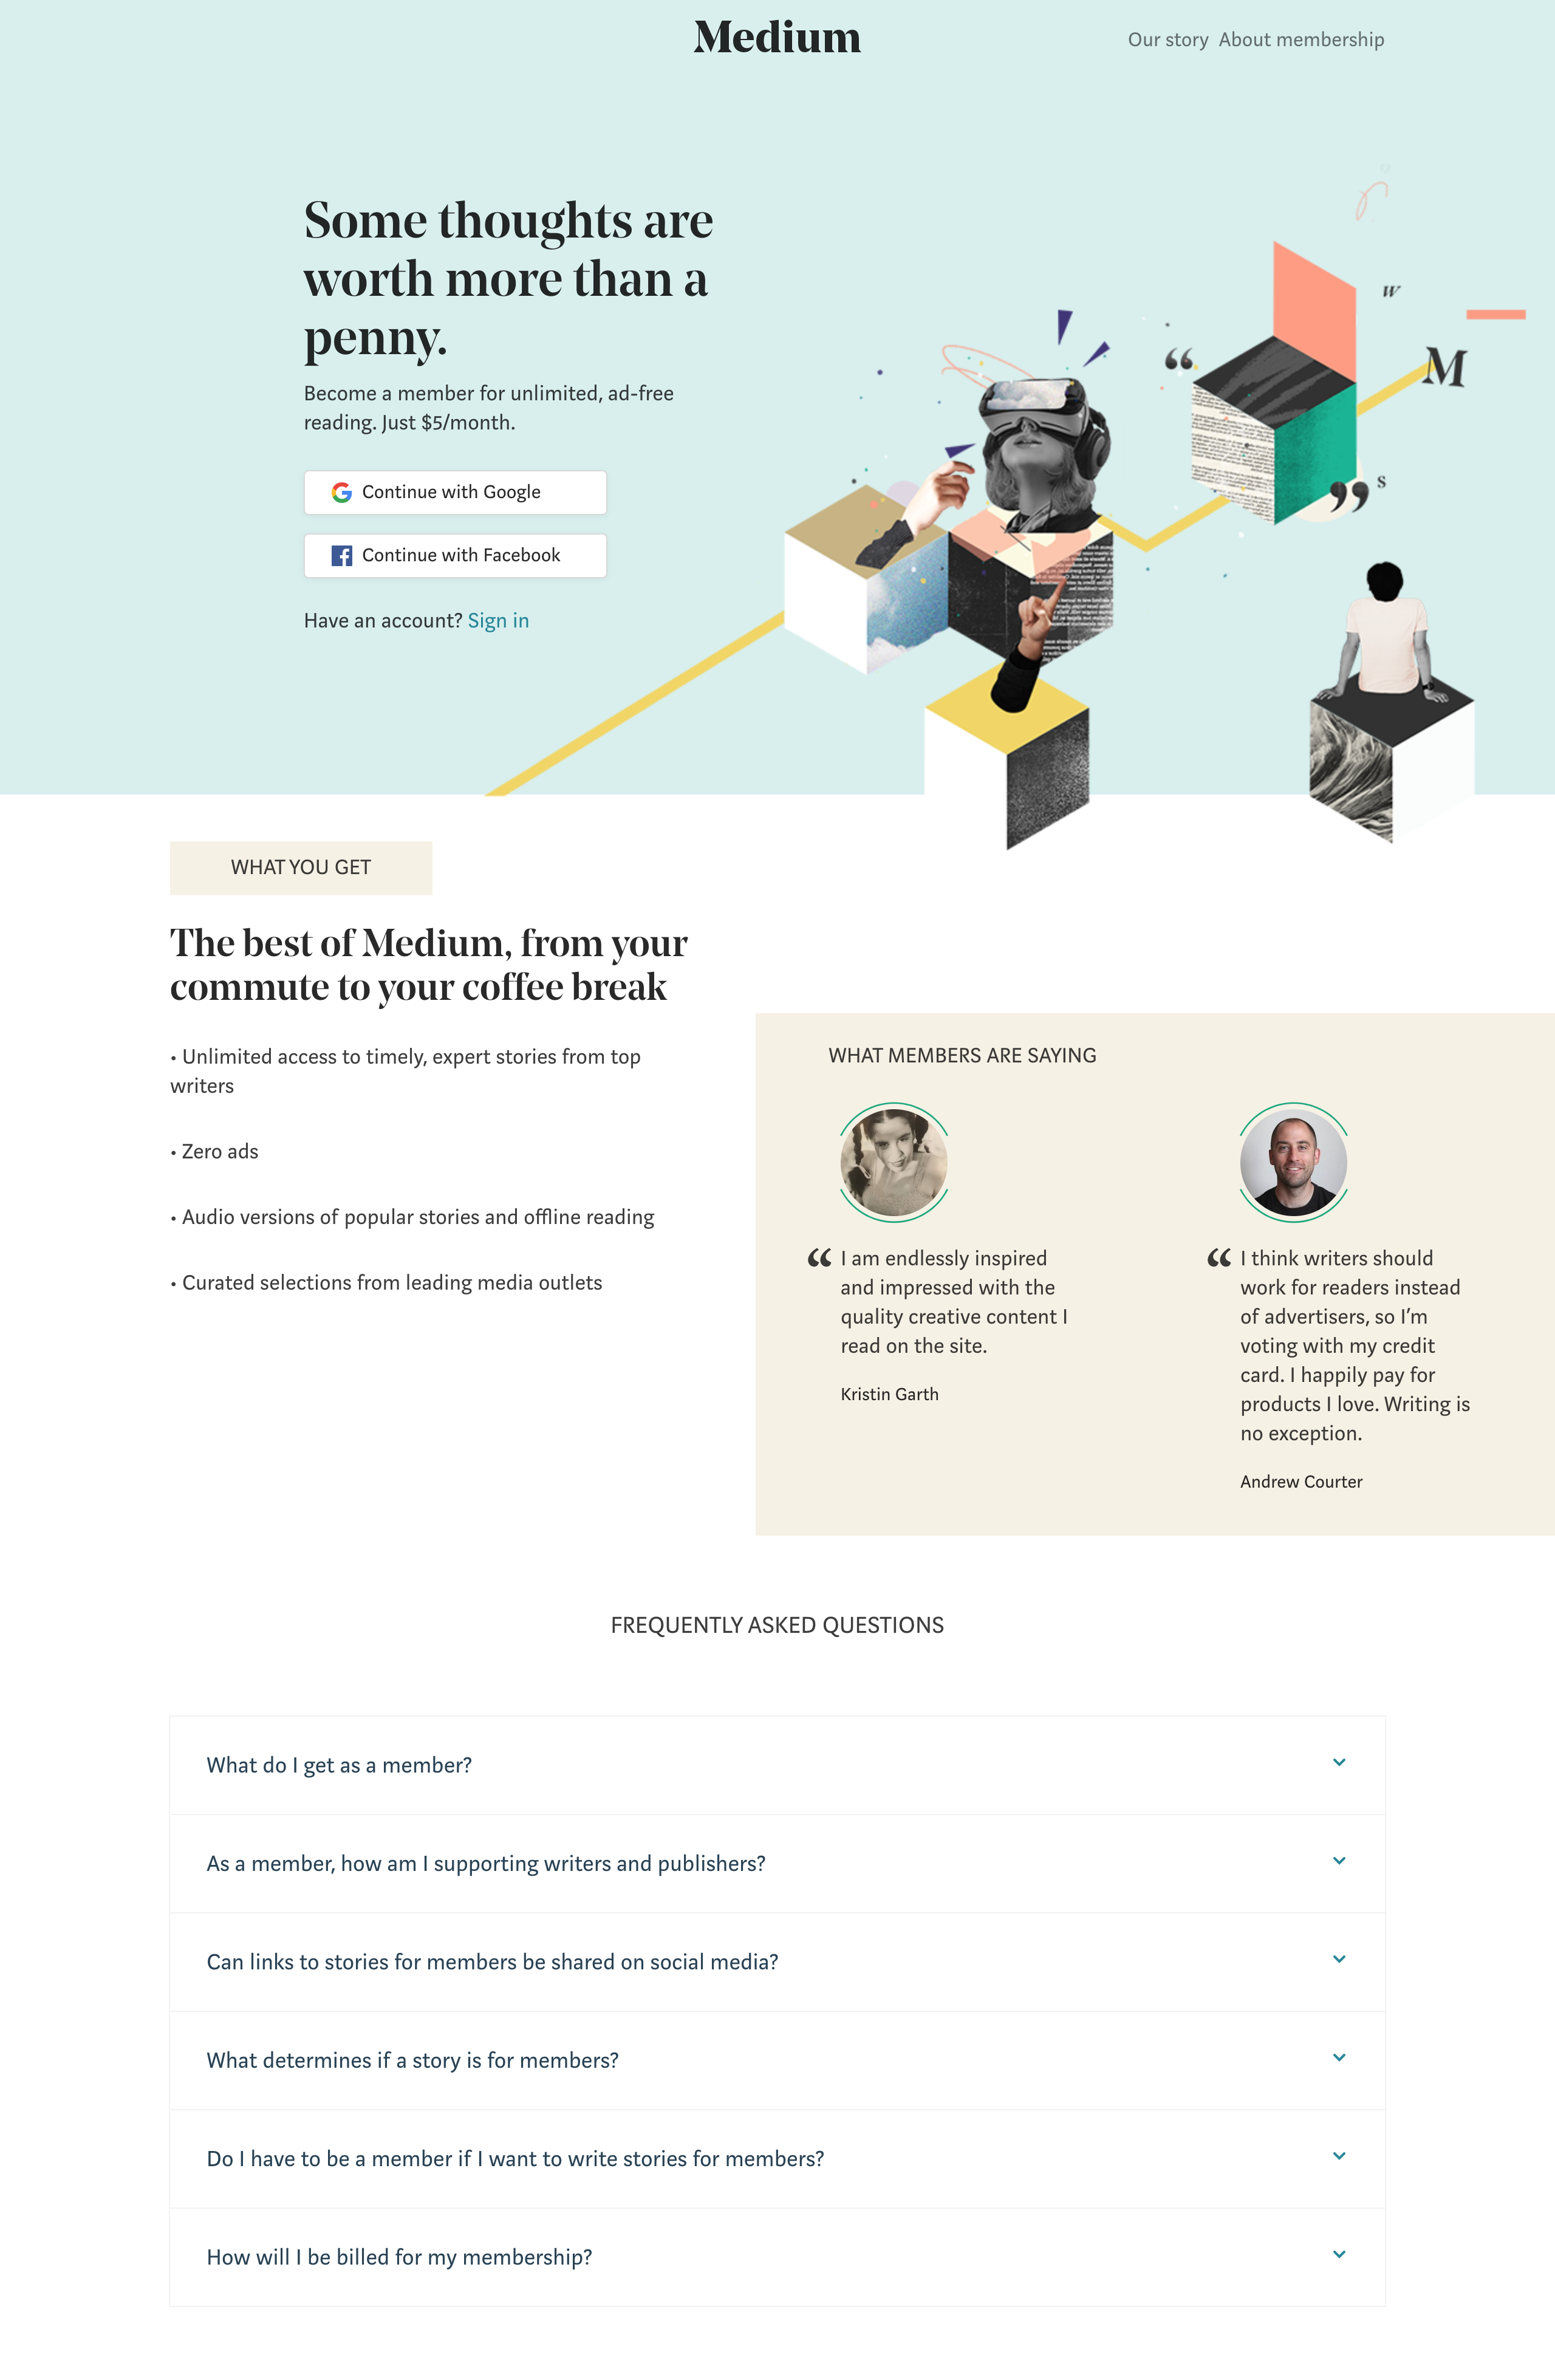Screen dimensions: 1555x2380
Task: Click the 'Sign in' hyperlink
Action: pyautogui.click(x=498, y=619)
